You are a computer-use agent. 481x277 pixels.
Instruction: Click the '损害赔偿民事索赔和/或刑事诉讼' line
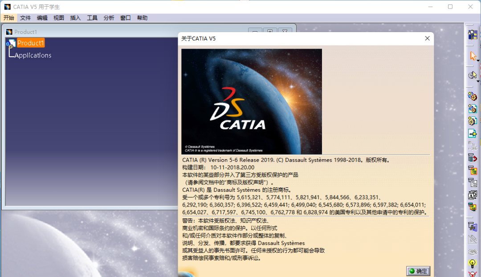pyautogui.click(x=222, y=258)
